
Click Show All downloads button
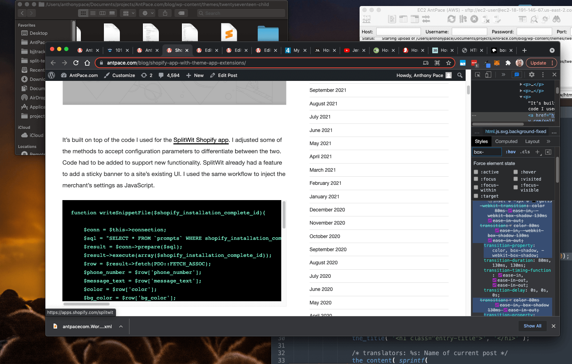[x=532, y=326]
